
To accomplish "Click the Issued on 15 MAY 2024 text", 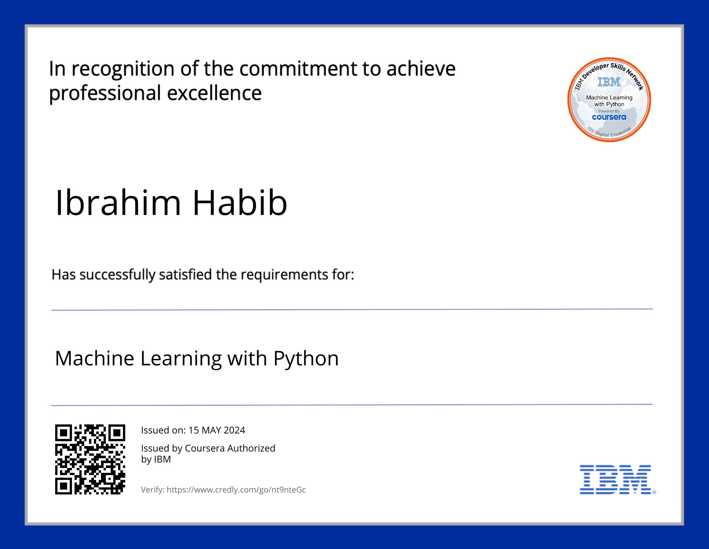I will pos(193,430).
